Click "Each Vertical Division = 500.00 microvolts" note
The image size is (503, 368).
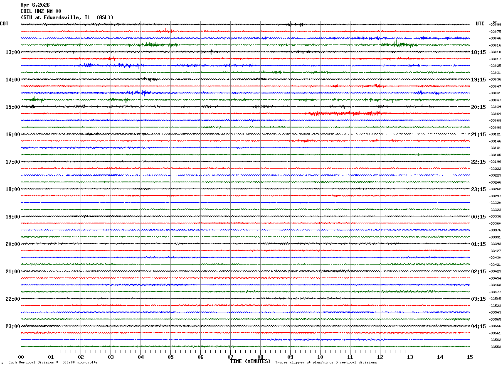click(x=53, y=362)
